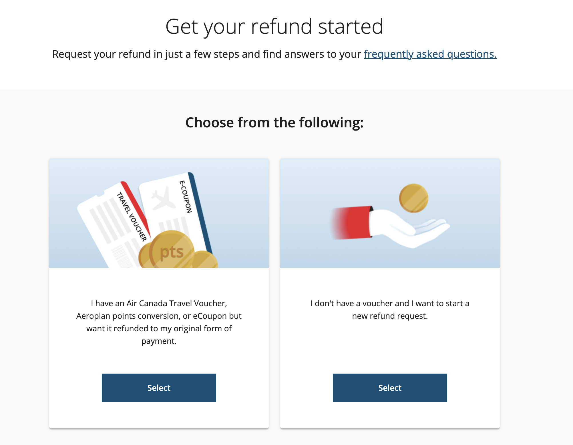
Task: Click the rotated 'E-COUPON' label on the ticket
Action: click(186, 197)
